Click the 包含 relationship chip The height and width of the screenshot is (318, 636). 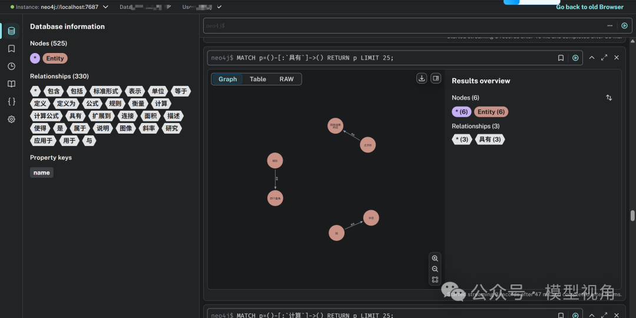coord(54,91)
